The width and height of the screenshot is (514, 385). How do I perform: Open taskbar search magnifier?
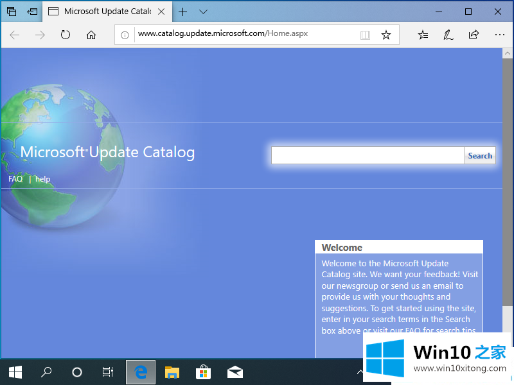pyautogui.click(x=46, y=372)
